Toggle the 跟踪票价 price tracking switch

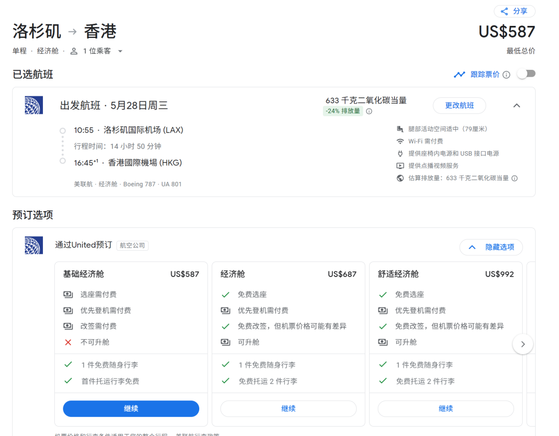tap(526, 74)
